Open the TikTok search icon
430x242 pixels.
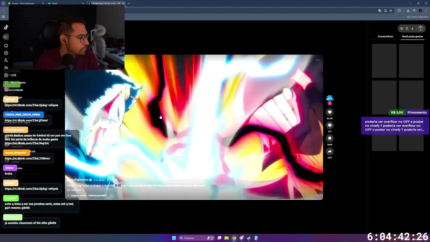point(5,37)
